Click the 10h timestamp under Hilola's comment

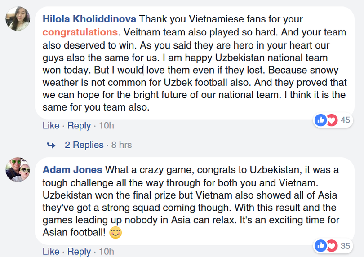106,126
